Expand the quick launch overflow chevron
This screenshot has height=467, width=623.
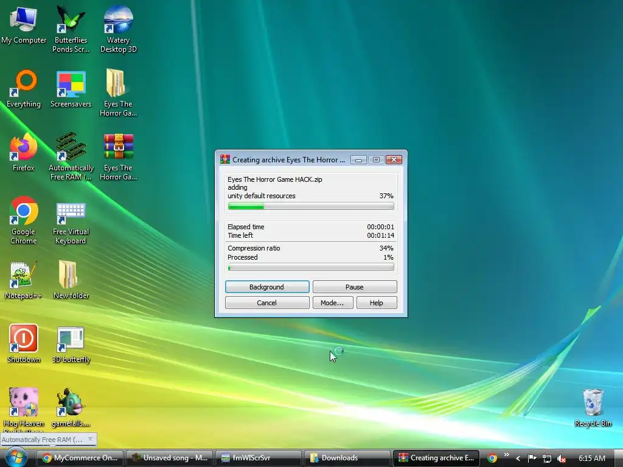point(507,455)
